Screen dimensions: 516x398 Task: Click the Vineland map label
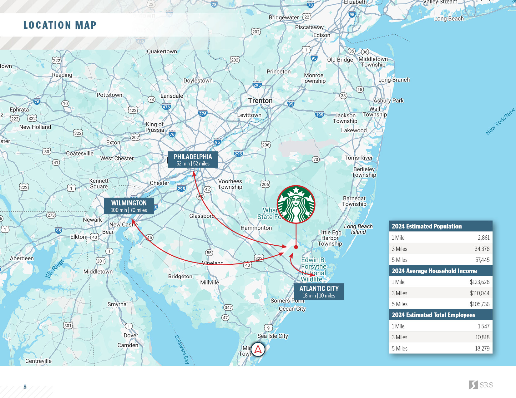tap(213, 263)
